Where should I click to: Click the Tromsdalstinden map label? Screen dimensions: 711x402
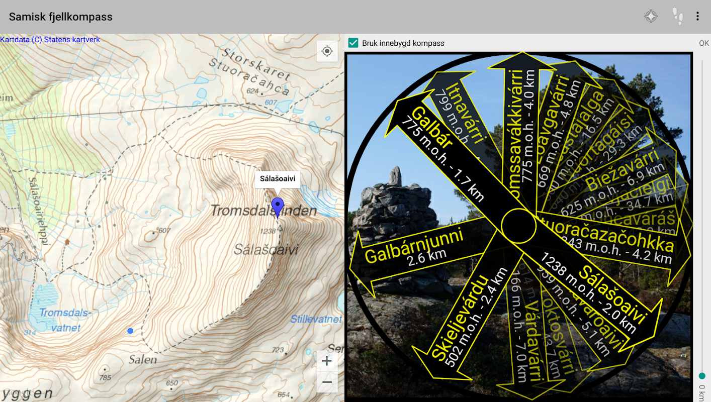pyautogui.click(x=263, y=211)
